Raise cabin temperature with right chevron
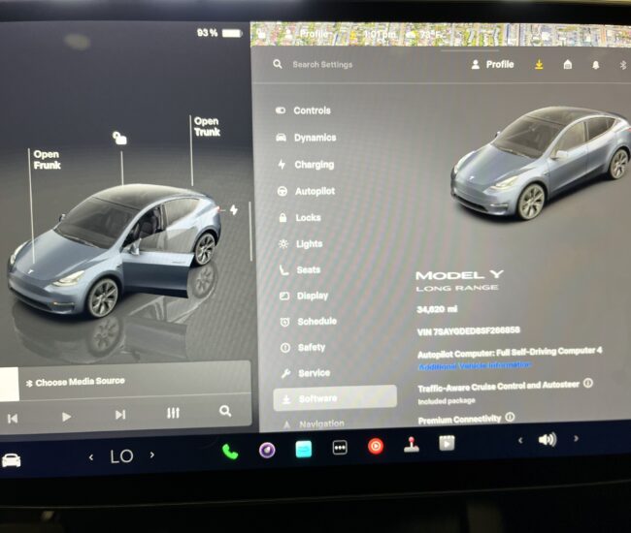Image resolution: width=631 pixels, height=533 pixels. [152, 455]
